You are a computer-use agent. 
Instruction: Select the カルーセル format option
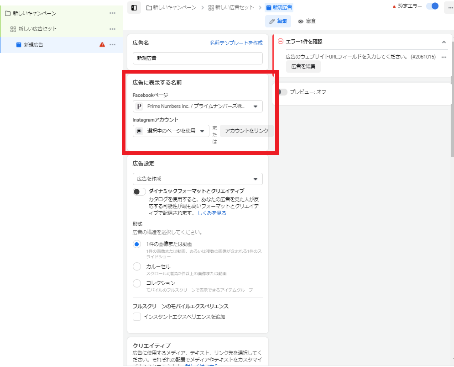point(137,266)
